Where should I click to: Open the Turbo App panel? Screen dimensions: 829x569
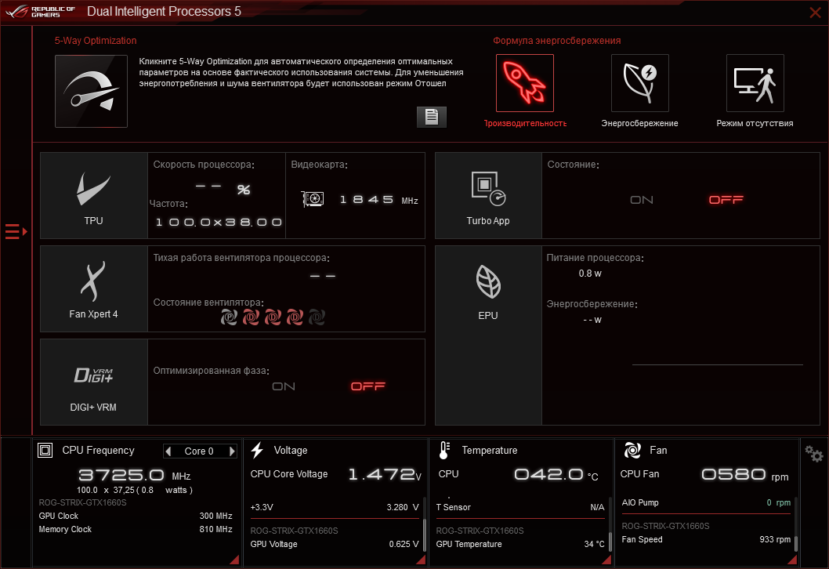coord(488,196)
